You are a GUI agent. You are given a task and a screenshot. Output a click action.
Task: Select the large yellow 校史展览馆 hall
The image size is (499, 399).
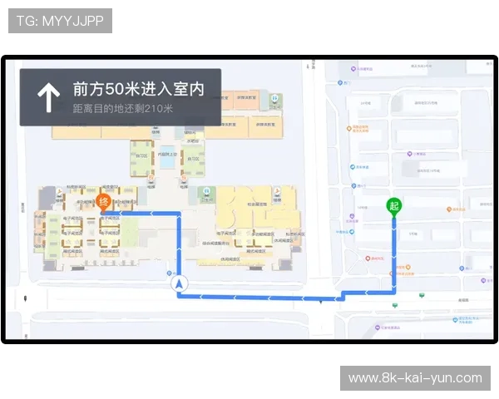coord(249,204)
